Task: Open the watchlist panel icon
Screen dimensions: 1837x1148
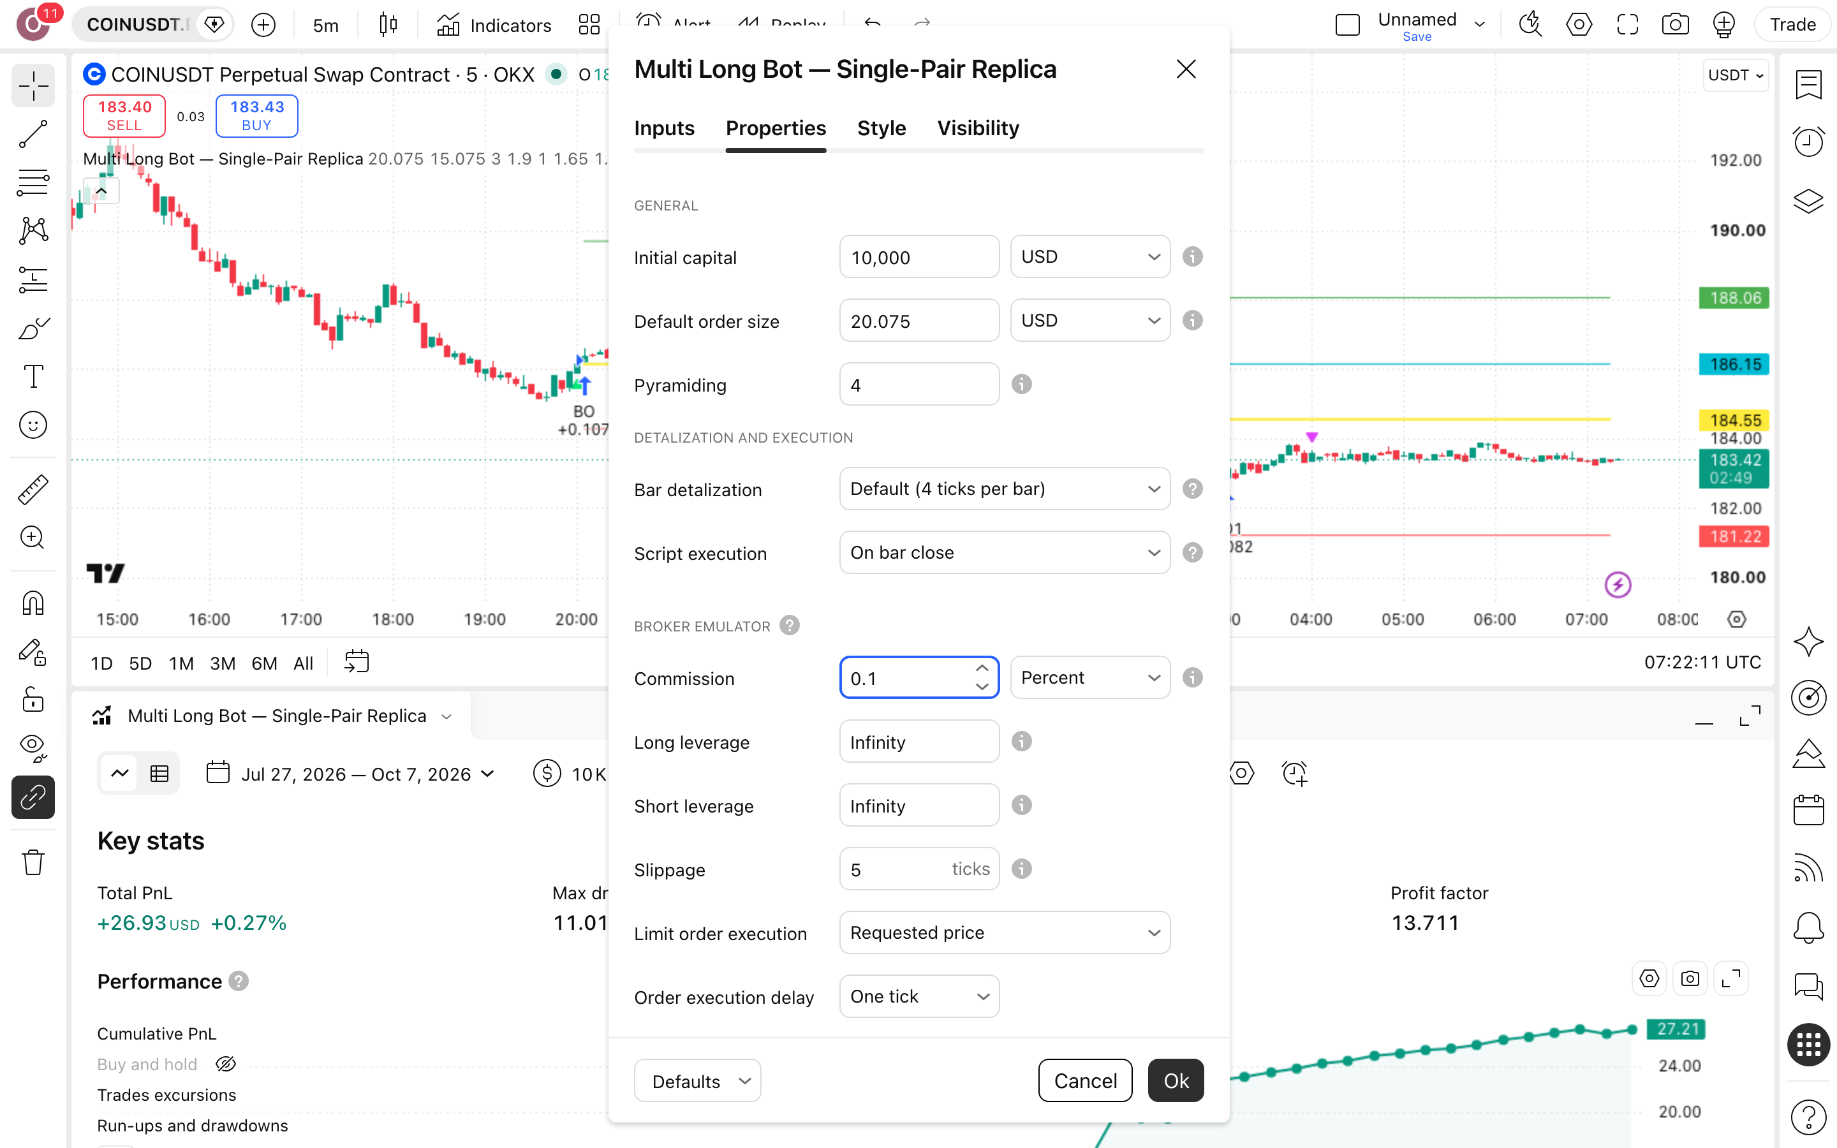Action: [1809, 85]
